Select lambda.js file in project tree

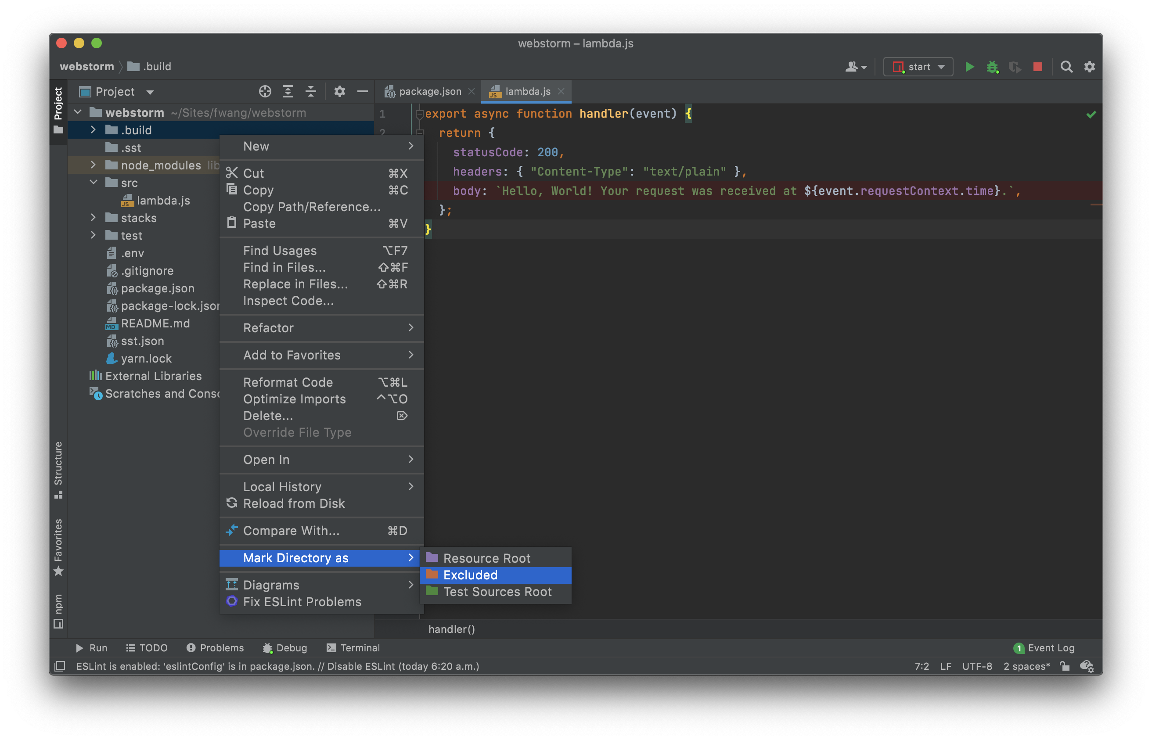tap(155, 201)
